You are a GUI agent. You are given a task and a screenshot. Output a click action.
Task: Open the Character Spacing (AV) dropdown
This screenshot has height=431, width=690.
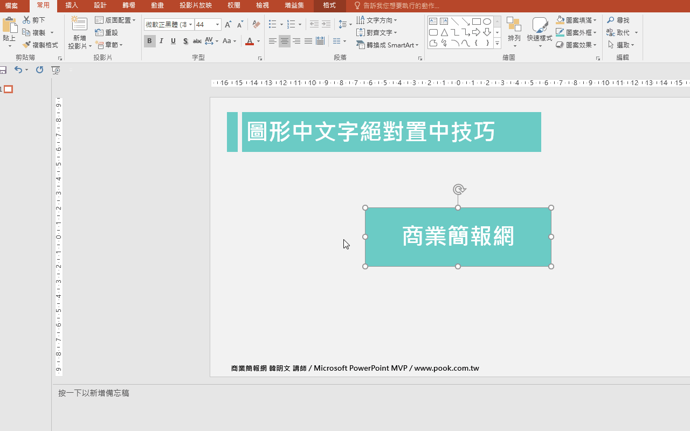[212, 41]
